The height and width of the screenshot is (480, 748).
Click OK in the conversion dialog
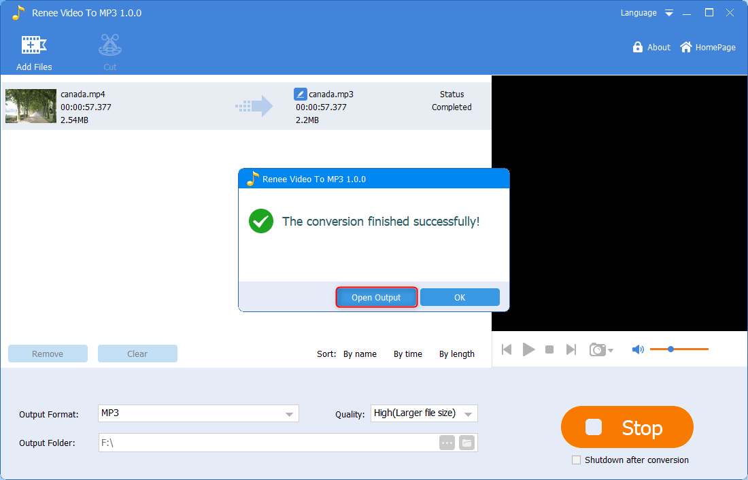[x=460, y=297]
